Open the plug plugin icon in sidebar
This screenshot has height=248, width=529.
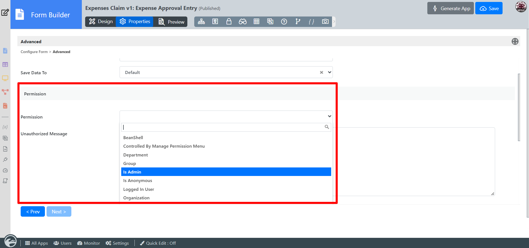[x=5, y=159]
